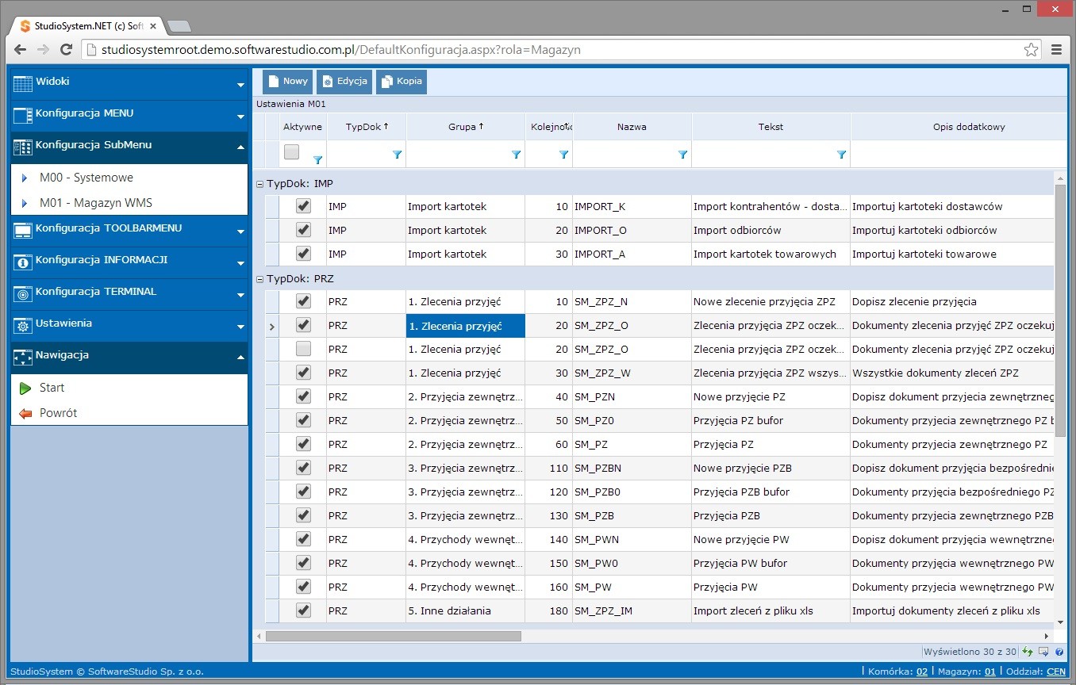Screen dimensions: 1076x685
Task: Uncheck Aktywne for the IMPORT_A row
Action: click(x=303, y=254)
